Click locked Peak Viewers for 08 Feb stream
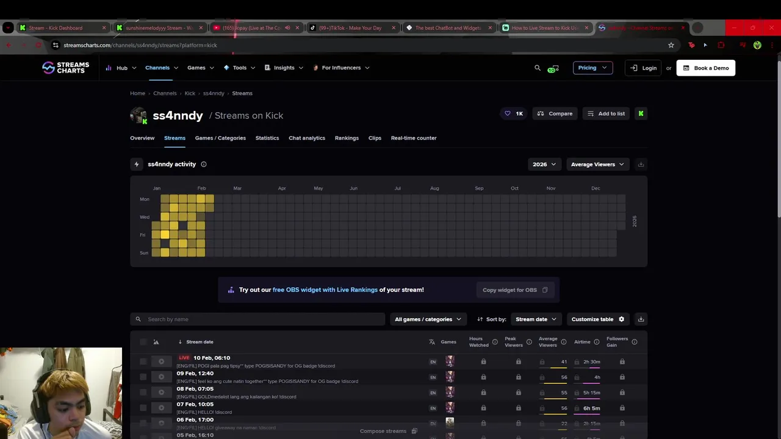Image resolution: width=781 pixels, height=439 pixels. (518, 393)
